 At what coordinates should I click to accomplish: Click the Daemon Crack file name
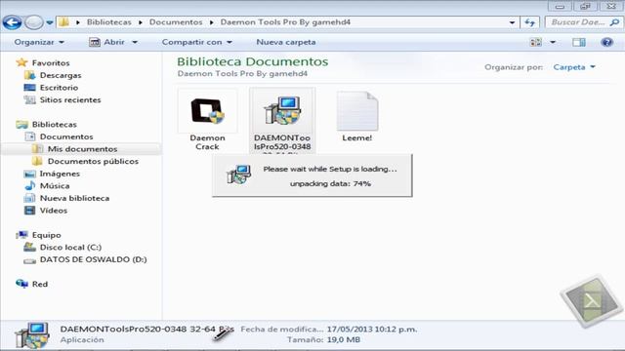(207, 142)
